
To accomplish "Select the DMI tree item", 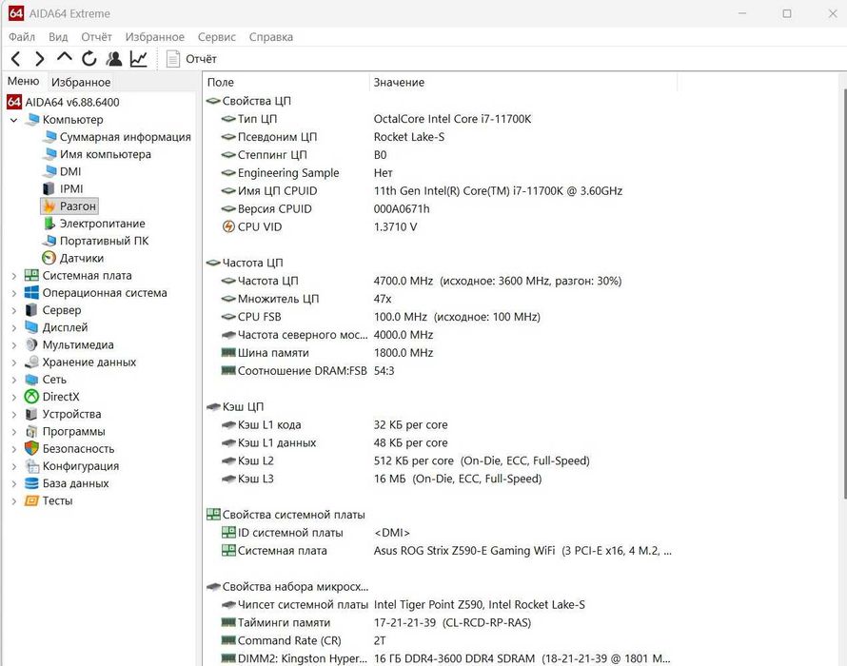I will point(63,171).
